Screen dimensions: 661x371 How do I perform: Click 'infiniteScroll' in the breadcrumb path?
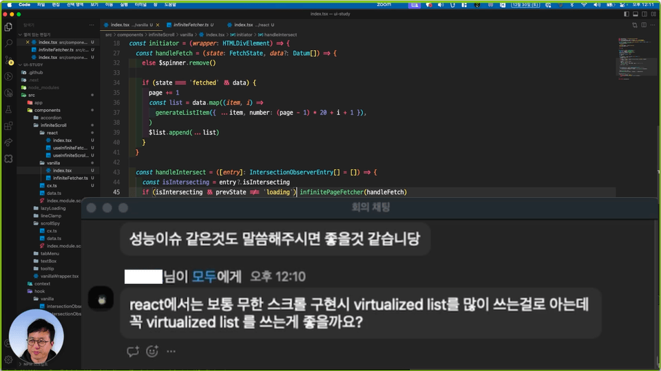coord(161,35)
